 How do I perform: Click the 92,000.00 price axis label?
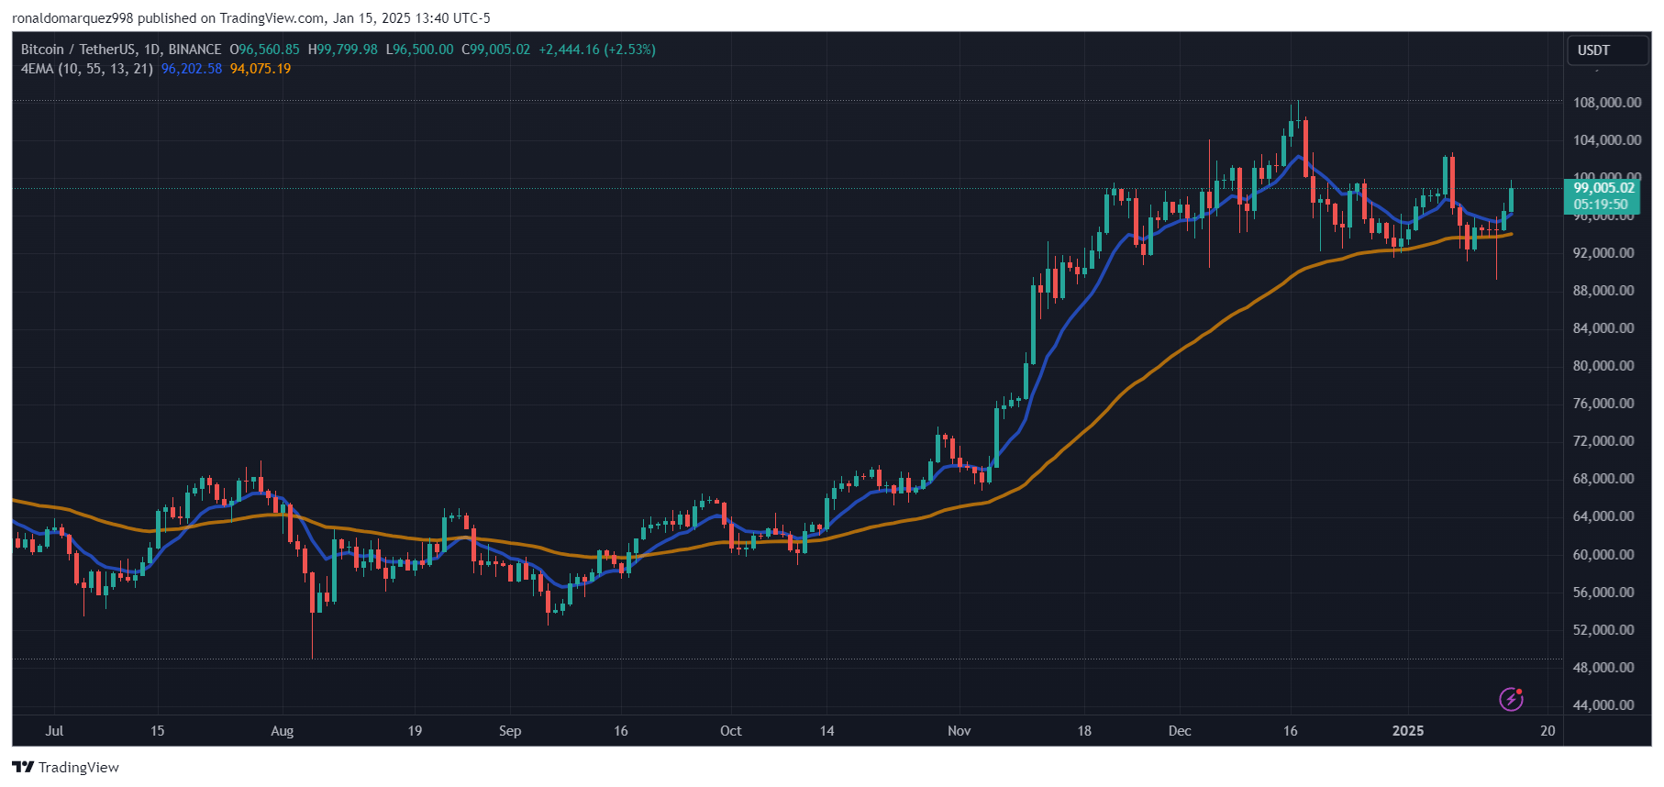pos(1603,253)
